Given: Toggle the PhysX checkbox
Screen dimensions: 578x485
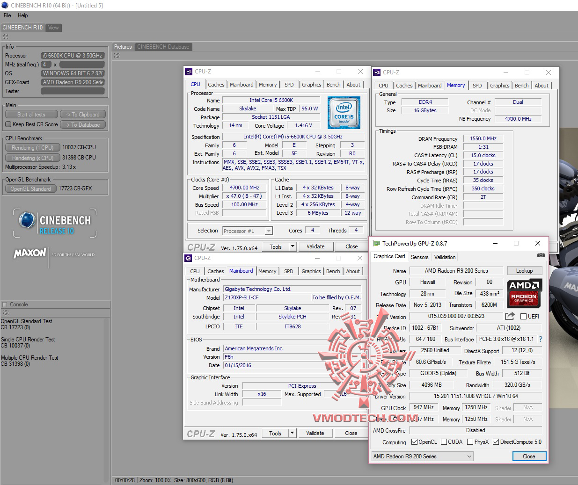Looking at the screenshot, I should click(x=470, y=442).
